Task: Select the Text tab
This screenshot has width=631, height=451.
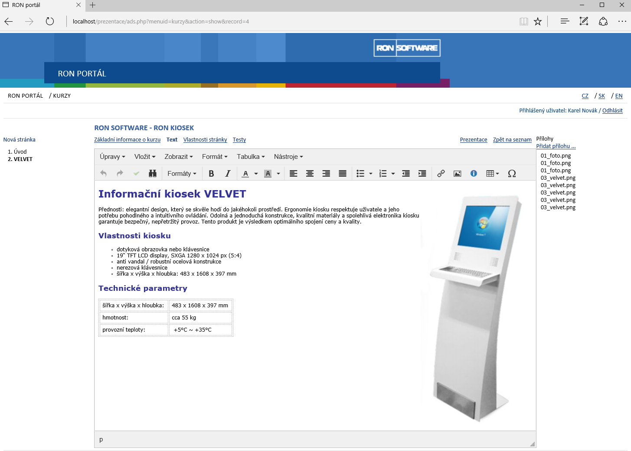Action: pyautogui.click(x=172, y=140)
